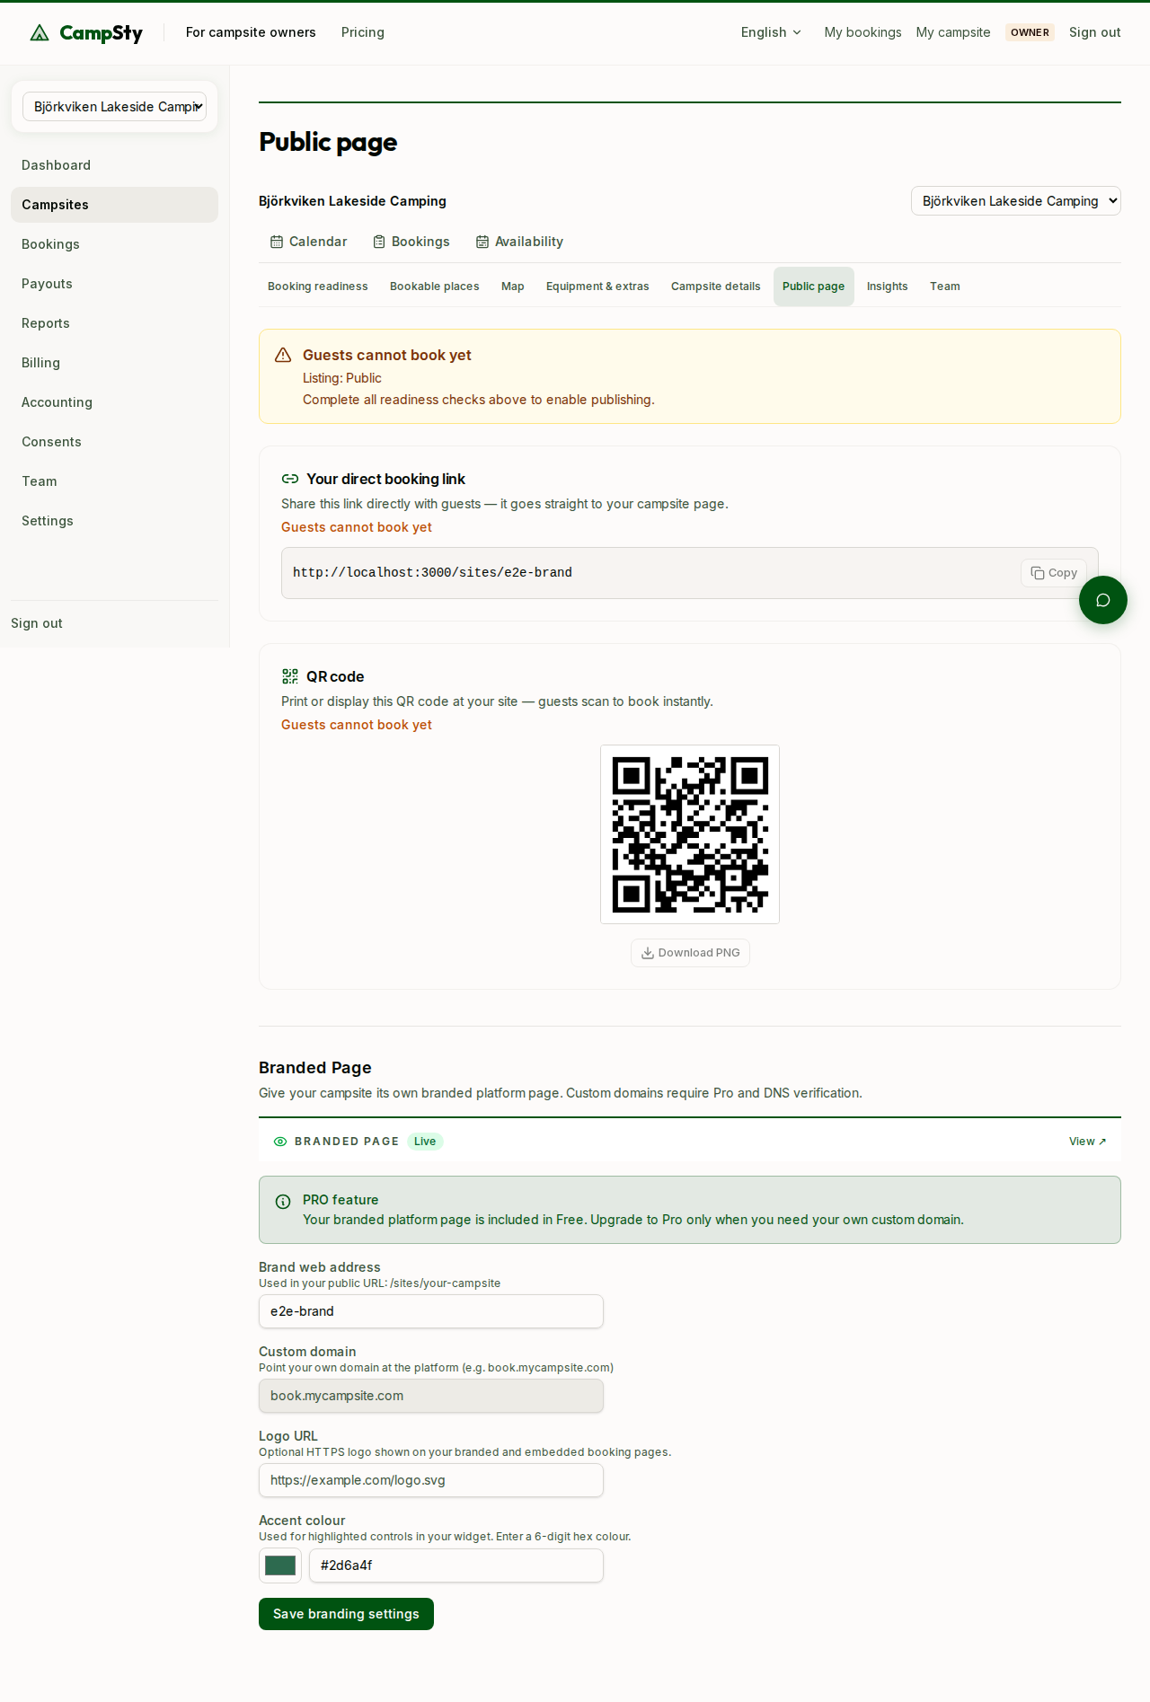Download the QR code as PNG

tap(690, 953)
